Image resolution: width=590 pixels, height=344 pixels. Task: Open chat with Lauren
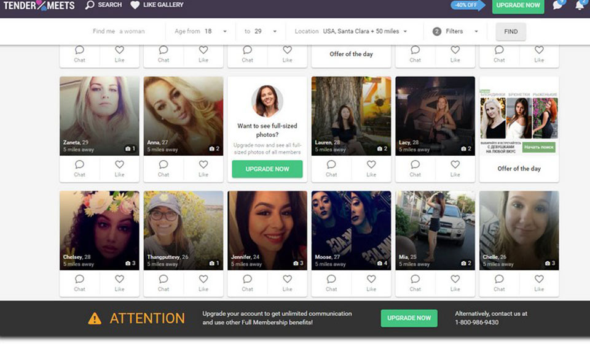click(331, 165)
